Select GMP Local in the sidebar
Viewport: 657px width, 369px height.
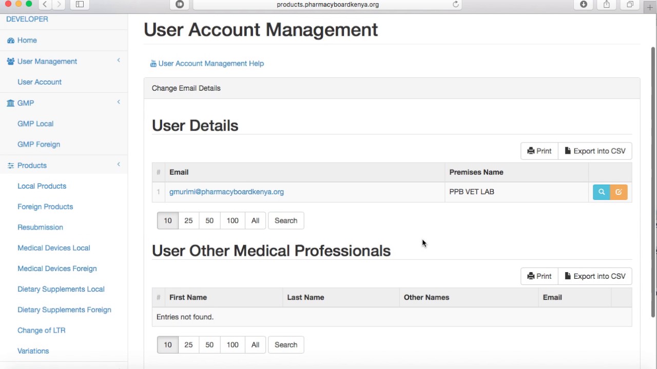35,124
